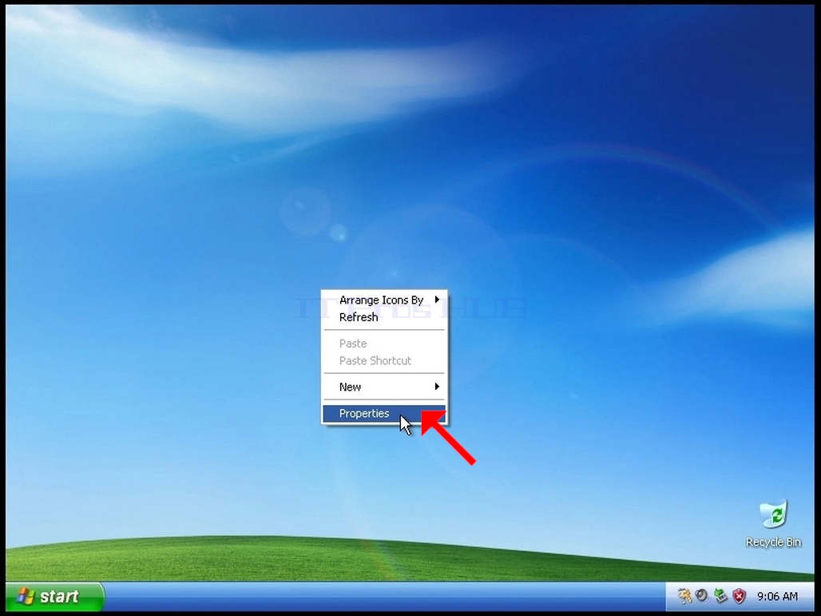
Task: Click the Safely Remove Hardware tray icon
Action: (x=720, y=595)
